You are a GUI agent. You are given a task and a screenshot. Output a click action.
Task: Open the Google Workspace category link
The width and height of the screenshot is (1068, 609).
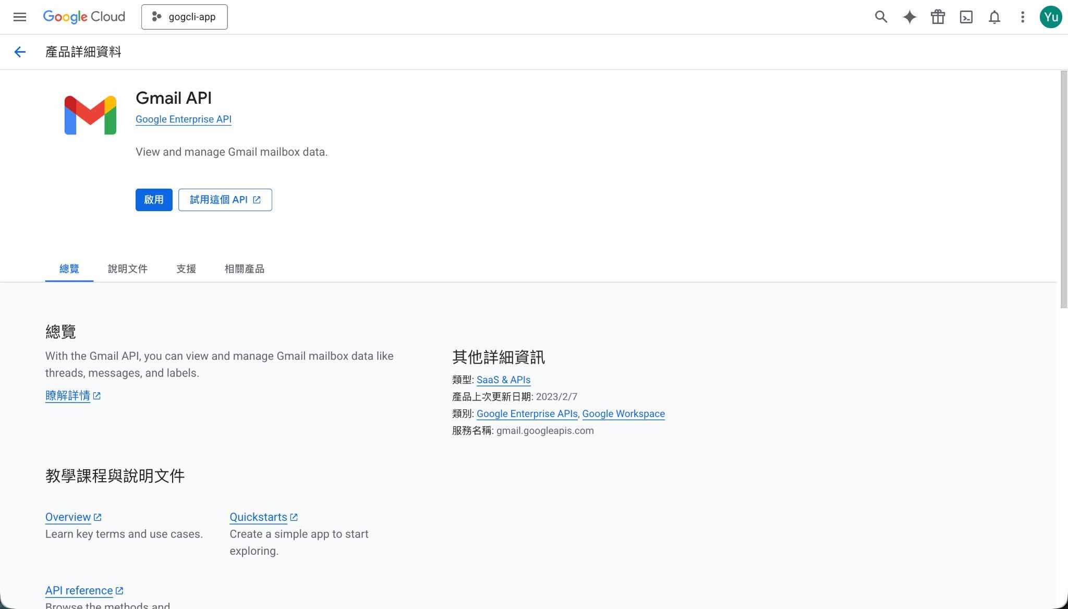pyautogui.click(x=623, y=414)
